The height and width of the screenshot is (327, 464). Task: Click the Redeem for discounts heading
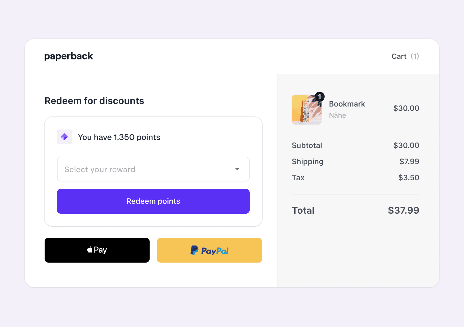94,101
